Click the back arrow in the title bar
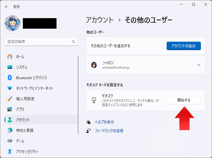This screenshot has height=158, width=212. [x=6, y=7]
